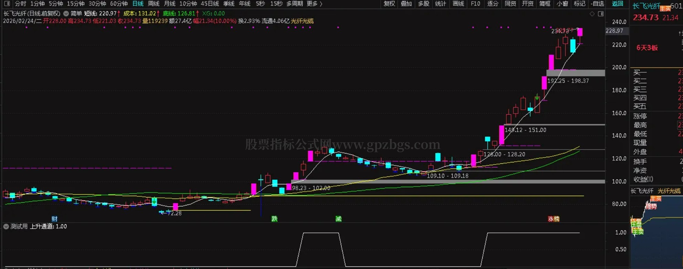683x269 pixels.
Task: Open the 测试用 sub-indicator dropdown arrow
Action: 6,226
